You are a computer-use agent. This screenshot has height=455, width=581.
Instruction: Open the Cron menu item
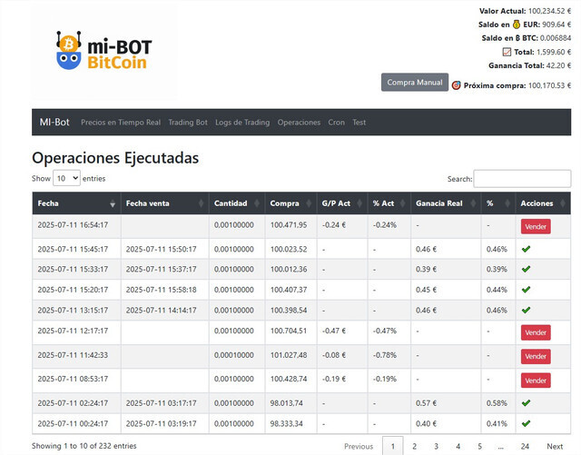337,123
